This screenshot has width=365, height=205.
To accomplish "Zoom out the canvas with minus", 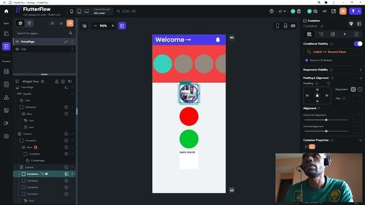I will click(x=95, y=26).
